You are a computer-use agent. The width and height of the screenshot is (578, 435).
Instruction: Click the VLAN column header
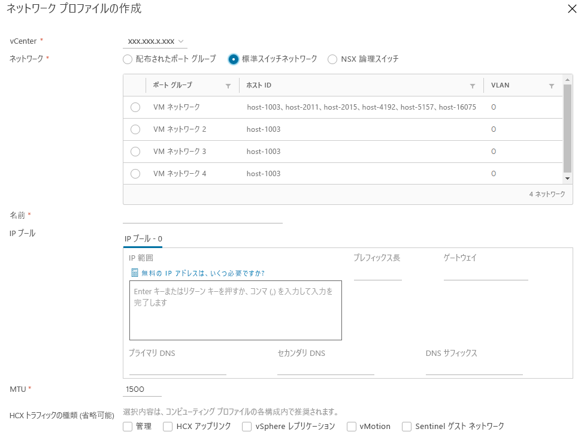(500, 85)
